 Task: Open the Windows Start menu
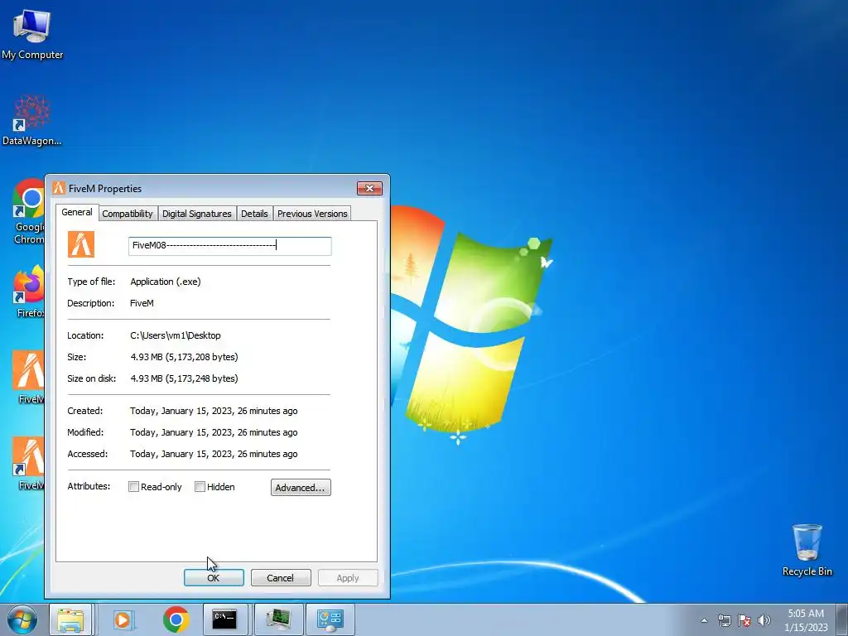(x=22, y=619)
